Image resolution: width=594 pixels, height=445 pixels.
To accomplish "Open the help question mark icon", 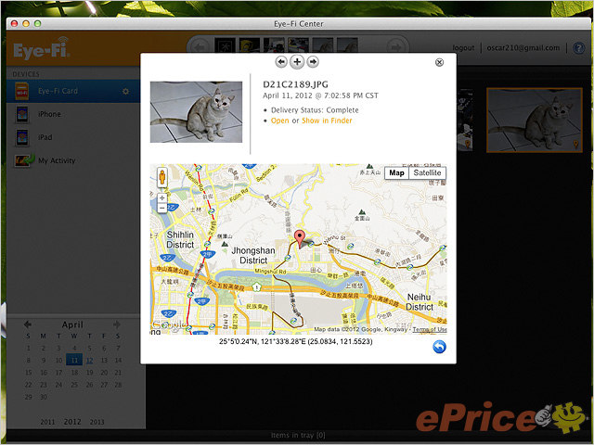I will coord(579,48).
